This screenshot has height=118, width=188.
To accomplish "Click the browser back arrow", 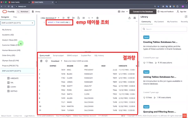I will (x=2, y=7).
